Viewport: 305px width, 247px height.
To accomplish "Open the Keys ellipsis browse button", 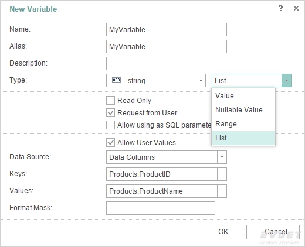I will pos(222,174).
